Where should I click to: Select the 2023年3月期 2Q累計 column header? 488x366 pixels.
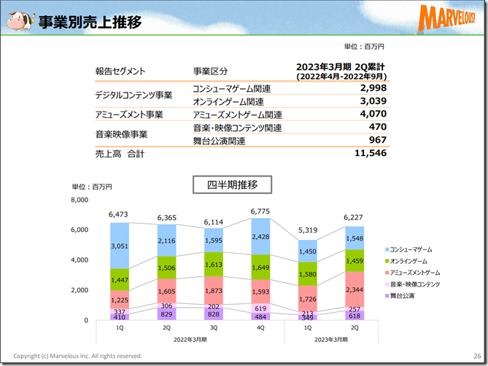point(341,67)
